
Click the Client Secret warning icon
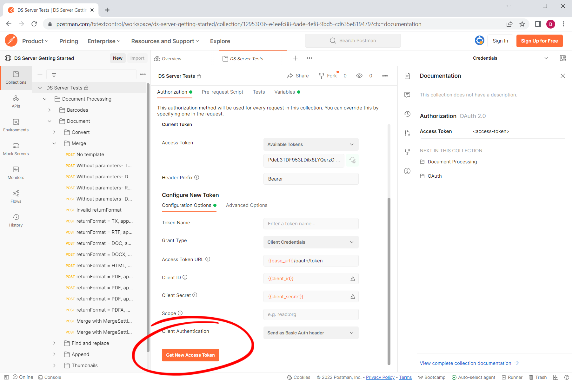click(x=353, y=297)
